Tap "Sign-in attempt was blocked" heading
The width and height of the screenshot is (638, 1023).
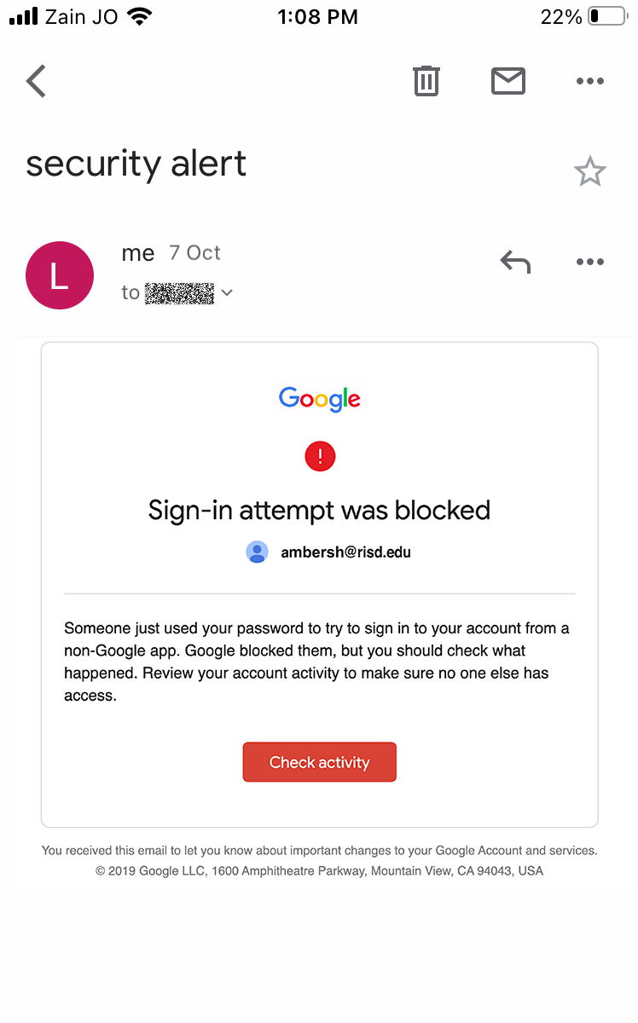(319, 511)
